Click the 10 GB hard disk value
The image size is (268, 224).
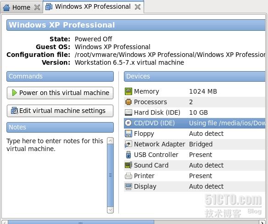198,112
